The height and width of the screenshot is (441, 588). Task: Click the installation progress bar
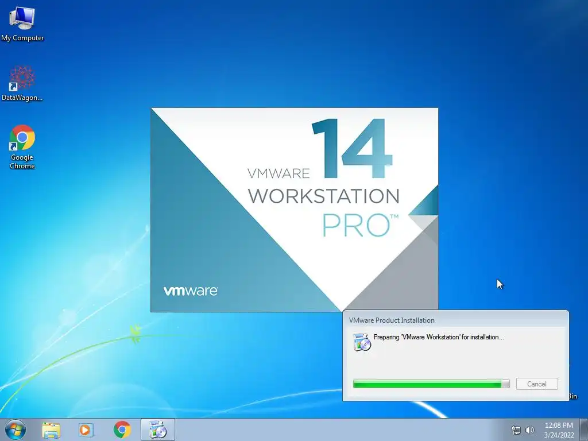(431, 384)
